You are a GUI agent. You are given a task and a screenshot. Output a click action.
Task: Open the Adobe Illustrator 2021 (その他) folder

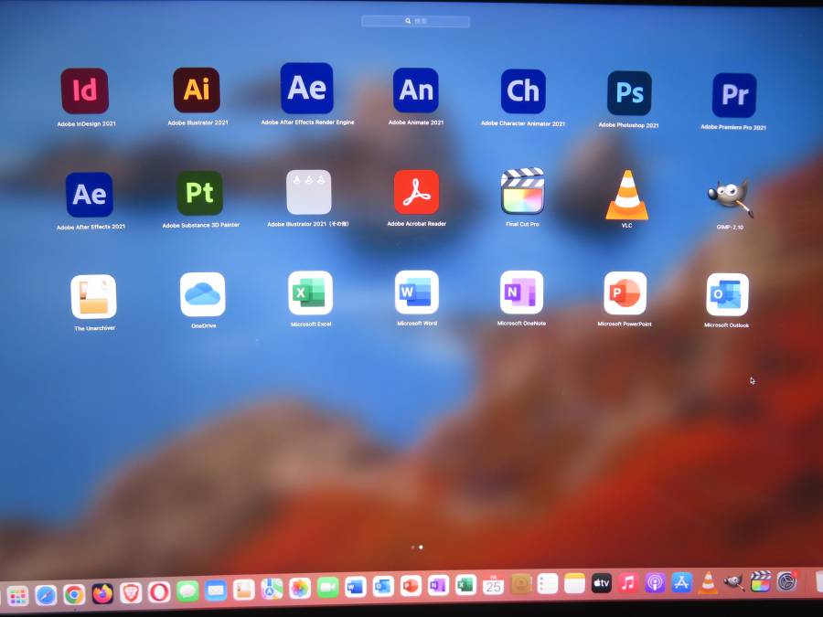(x=309, y=192)
